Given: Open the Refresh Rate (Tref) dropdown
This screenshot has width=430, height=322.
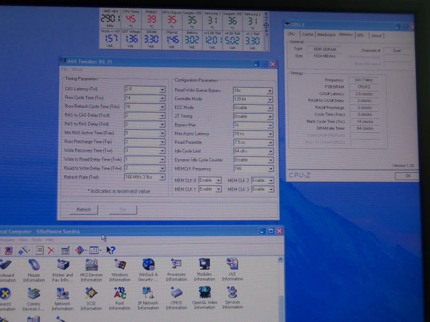Looking at the screenshot, I should pos(163,178).
